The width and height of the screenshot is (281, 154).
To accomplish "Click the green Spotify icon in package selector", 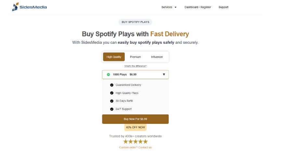I will point(109,75).
